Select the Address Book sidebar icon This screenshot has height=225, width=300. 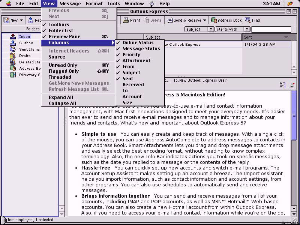[13, 68]
